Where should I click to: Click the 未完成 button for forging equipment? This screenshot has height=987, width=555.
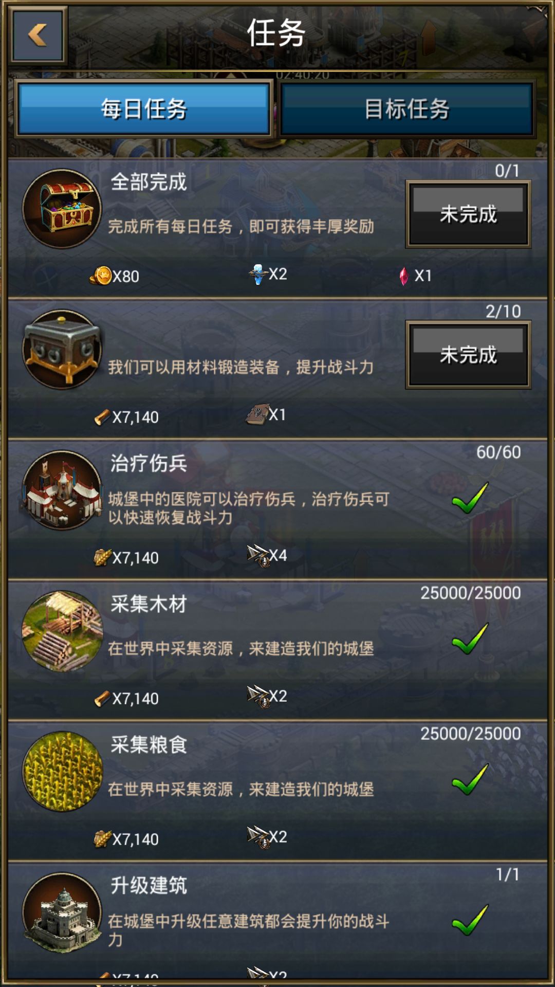[468, 355]
